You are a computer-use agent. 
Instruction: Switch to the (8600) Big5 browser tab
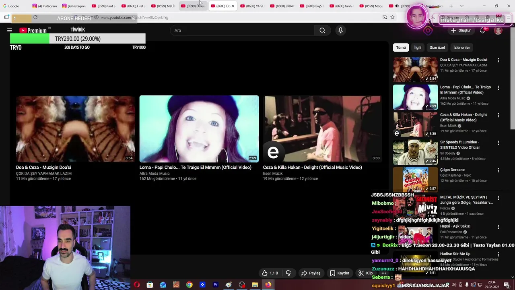click(312, 6)
